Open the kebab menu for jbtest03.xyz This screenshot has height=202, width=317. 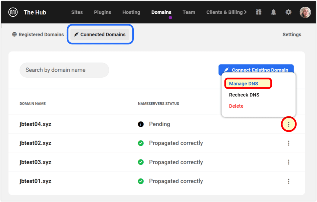pyautogui.click(x=289, y=162)
